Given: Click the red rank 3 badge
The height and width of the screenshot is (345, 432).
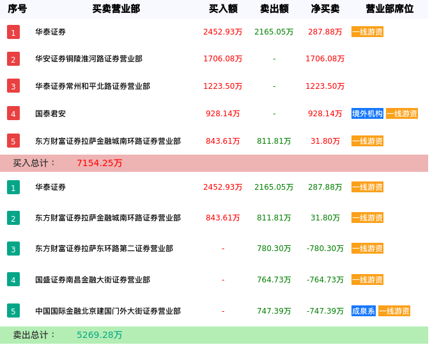Looking at the screenshot, I should click(13, 86).
